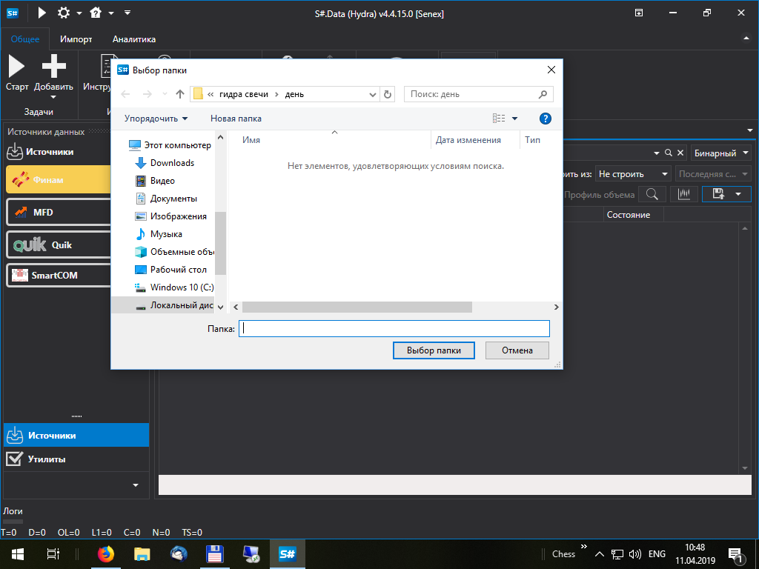The height and width of the screenshot is (569, 759).
Task: Go forward in the folder dialog
Action: point(148,94)
